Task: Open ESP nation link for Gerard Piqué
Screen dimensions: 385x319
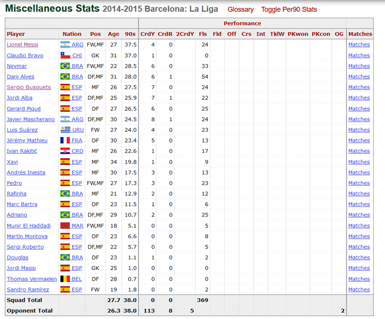Action: (77, 108)
